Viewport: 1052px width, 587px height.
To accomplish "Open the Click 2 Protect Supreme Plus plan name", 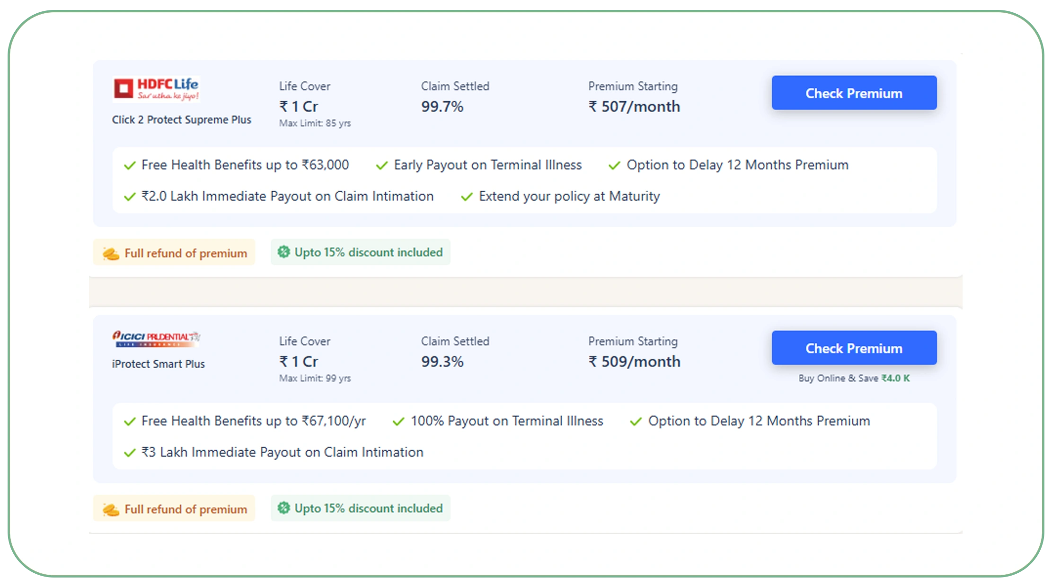I will tap(182, 120).
